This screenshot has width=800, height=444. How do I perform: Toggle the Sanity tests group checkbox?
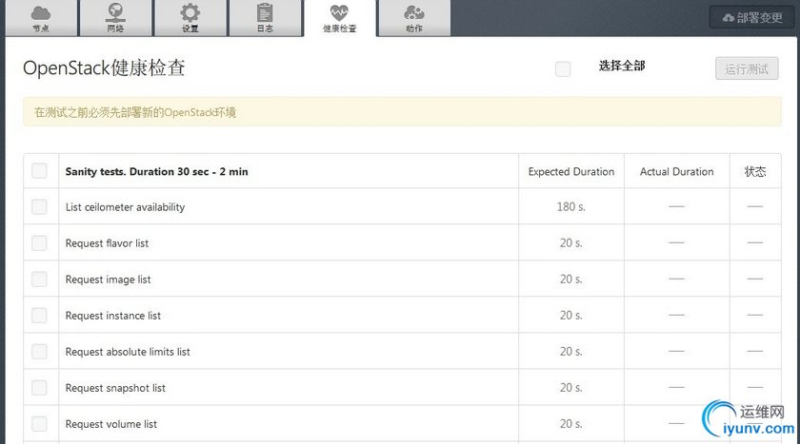coord(39,170)
